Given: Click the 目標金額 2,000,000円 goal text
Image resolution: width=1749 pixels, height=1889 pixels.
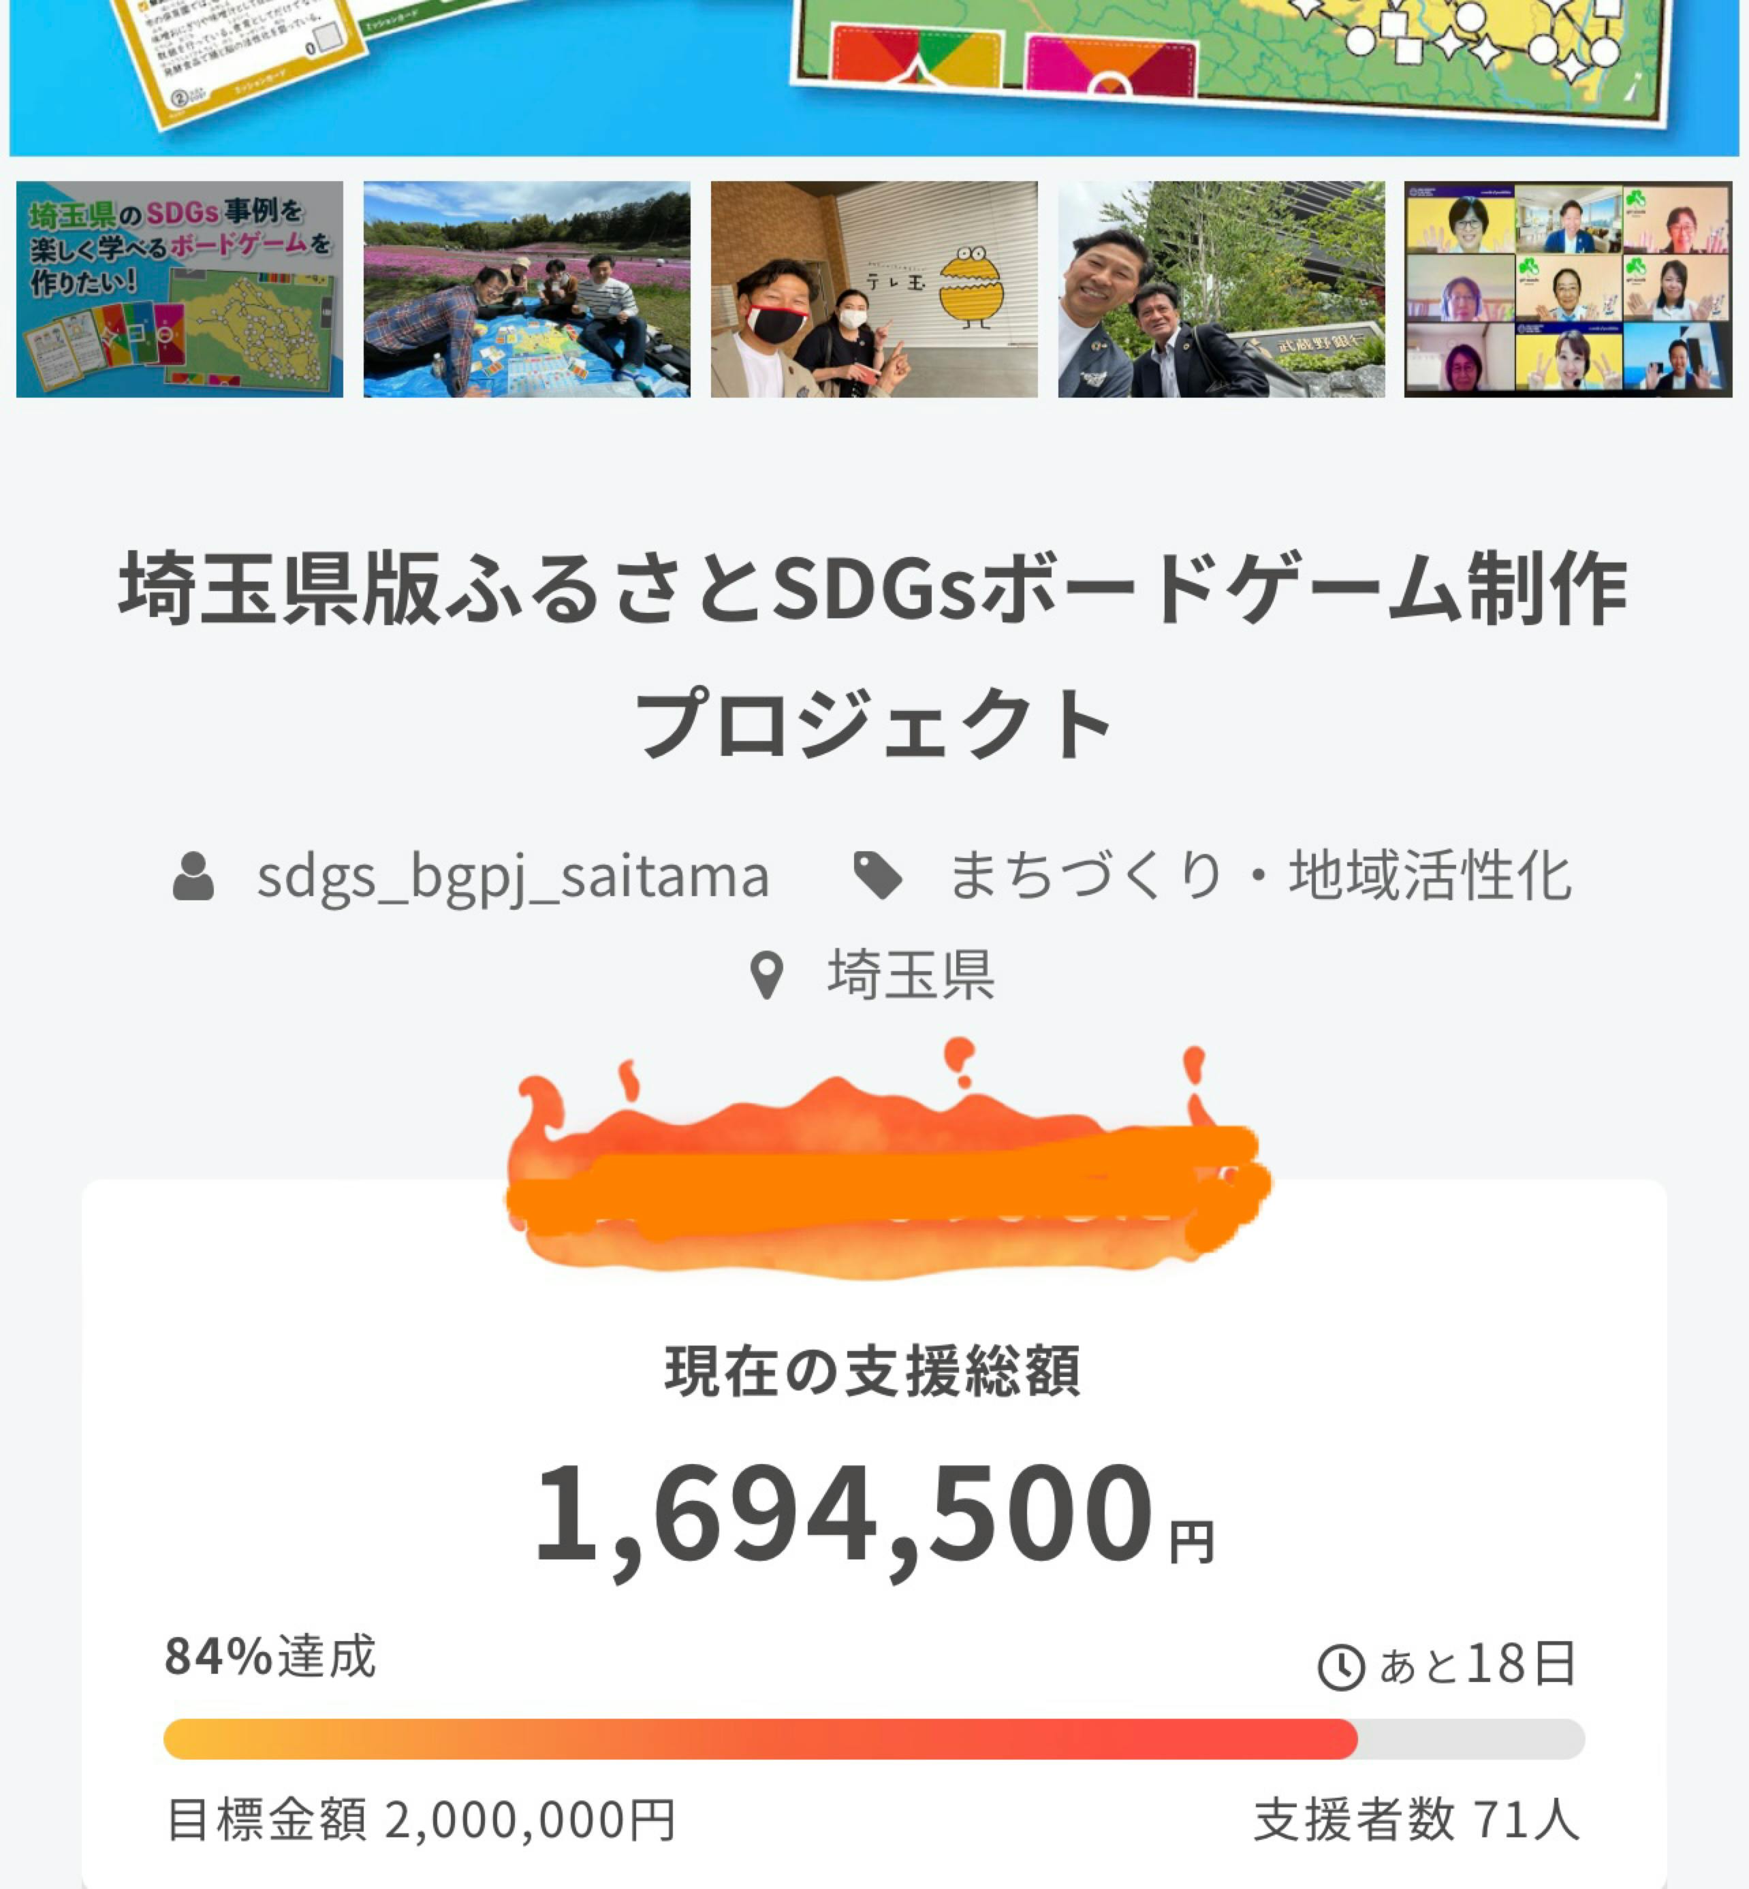Looking at the screenshot, I should [421, 1819].
